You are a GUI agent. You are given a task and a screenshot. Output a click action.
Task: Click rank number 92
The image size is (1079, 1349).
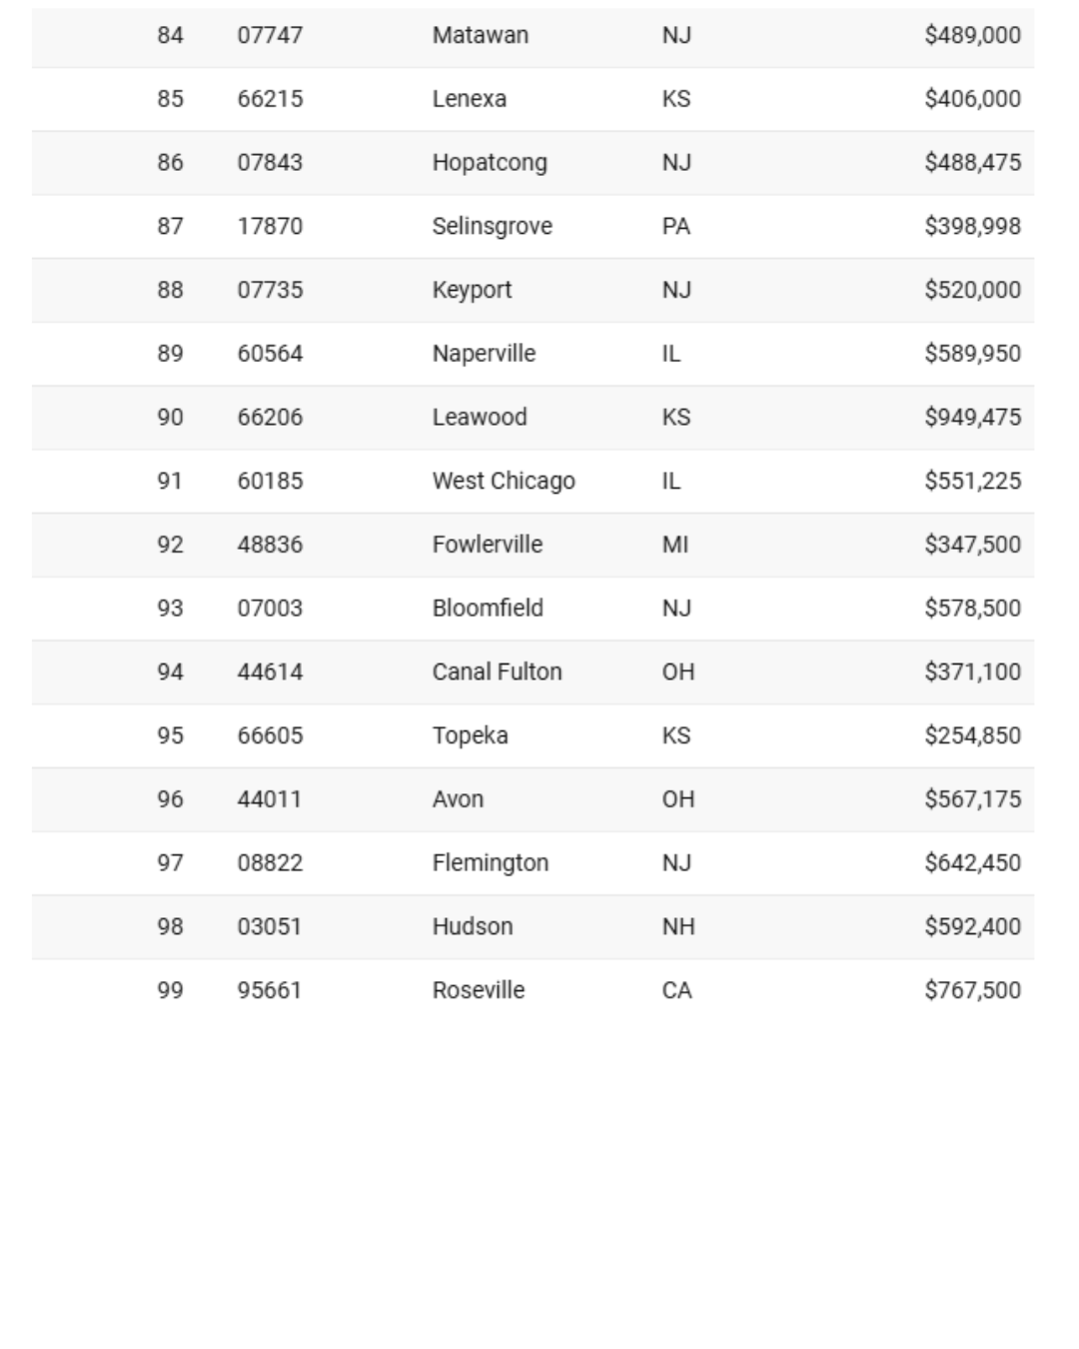[170, 545]
